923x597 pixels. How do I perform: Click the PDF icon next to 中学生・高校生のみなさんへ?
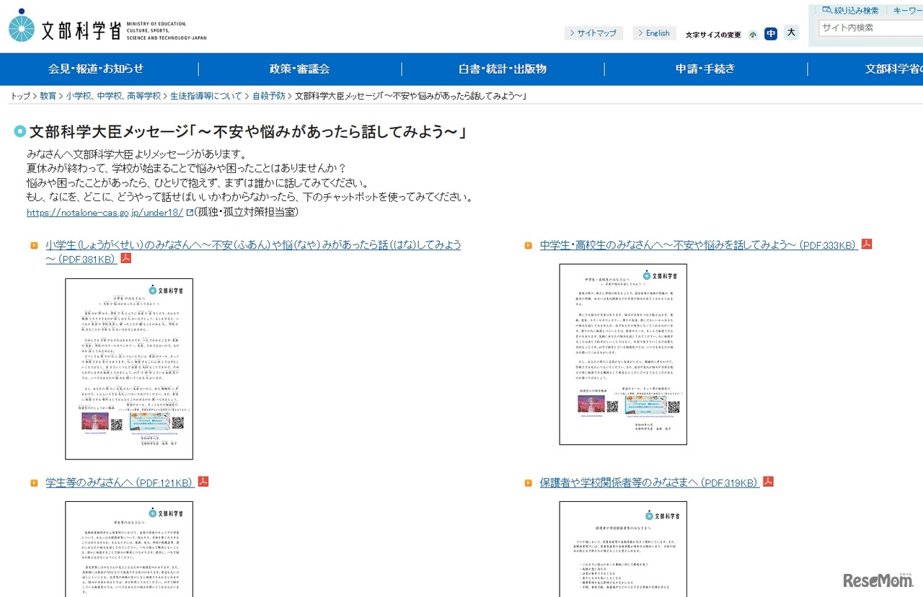866,244
